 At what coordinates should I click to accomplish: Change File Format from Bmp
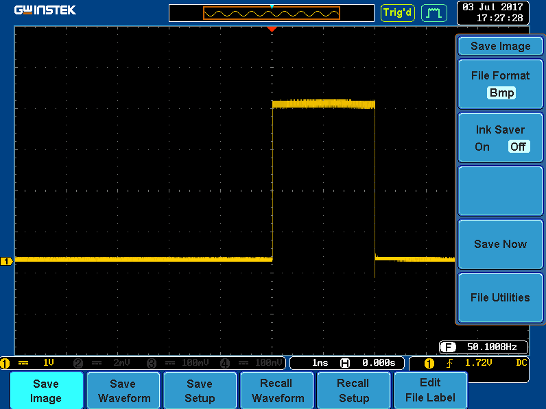[500, 84]
